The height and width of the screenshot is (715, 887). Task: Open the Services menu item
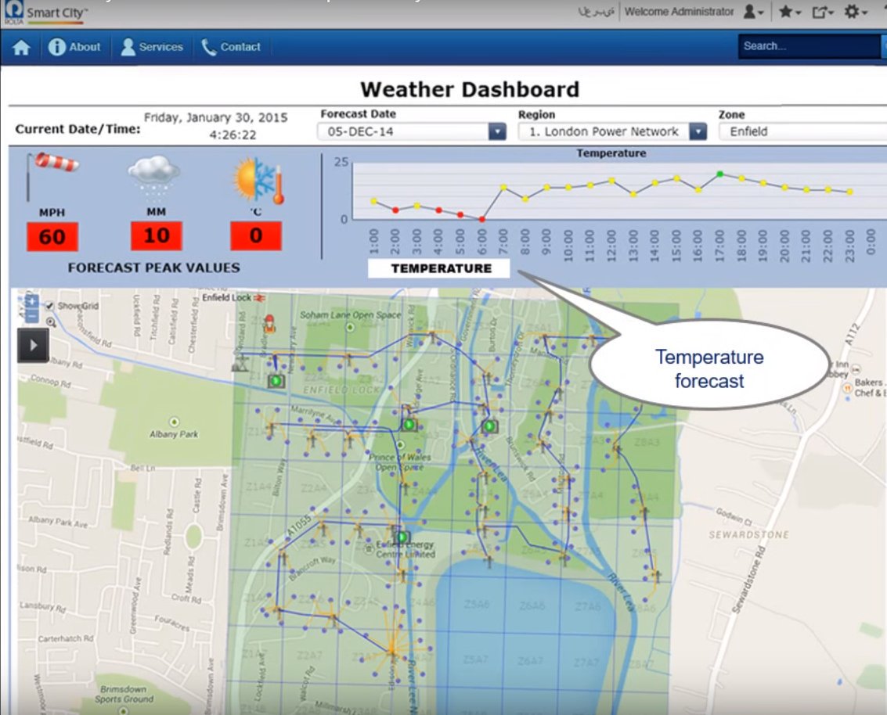tap(152, 47)
